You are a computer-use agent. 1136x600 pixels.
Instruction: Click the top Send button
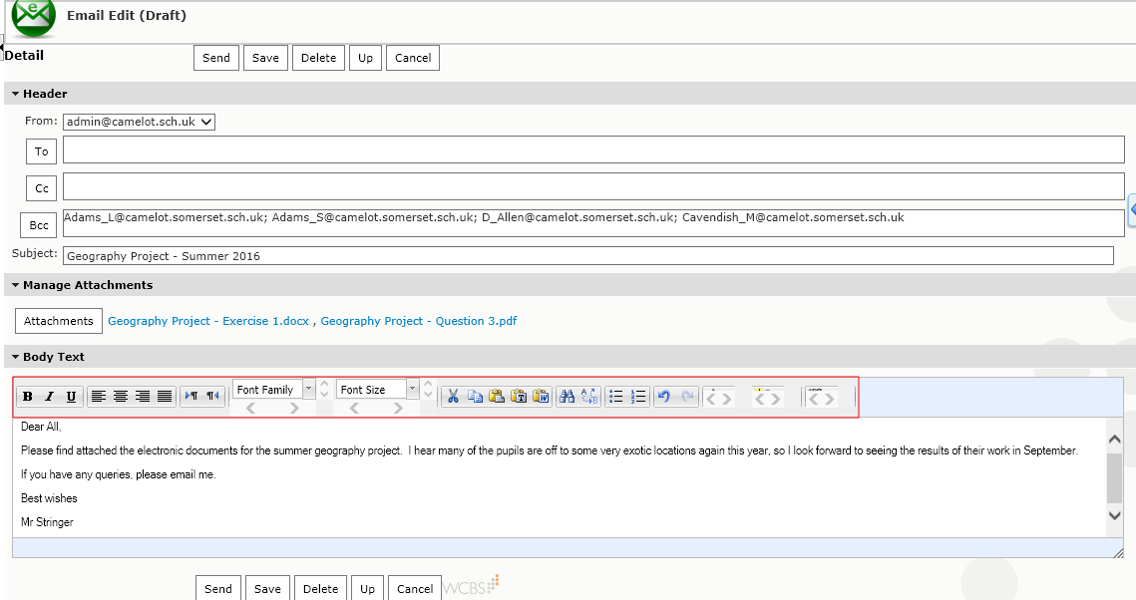(x=216, y=58)
